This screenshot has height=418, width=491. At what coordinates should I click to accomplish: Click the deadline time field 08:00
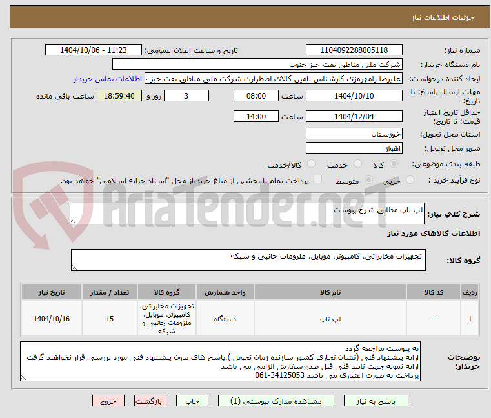pyautogui.click(x=256, y=96)
